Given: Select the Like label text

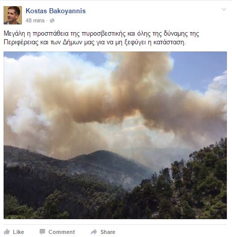Looking at the screenshot, I should coord(18,232).
